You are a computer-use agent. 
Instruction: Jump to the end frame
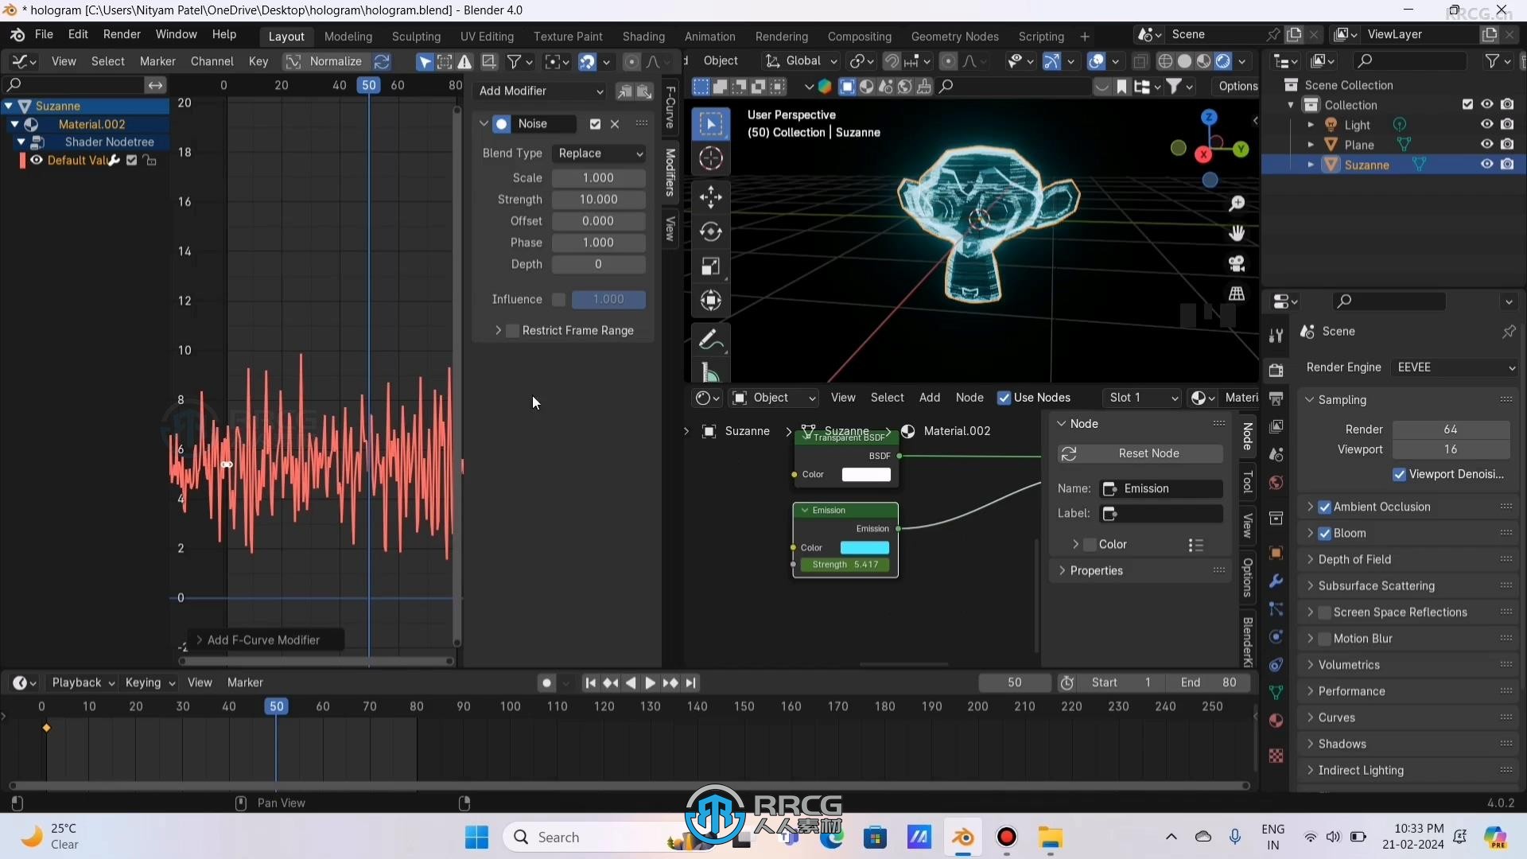pyautogui.click(x=690, y=682)
